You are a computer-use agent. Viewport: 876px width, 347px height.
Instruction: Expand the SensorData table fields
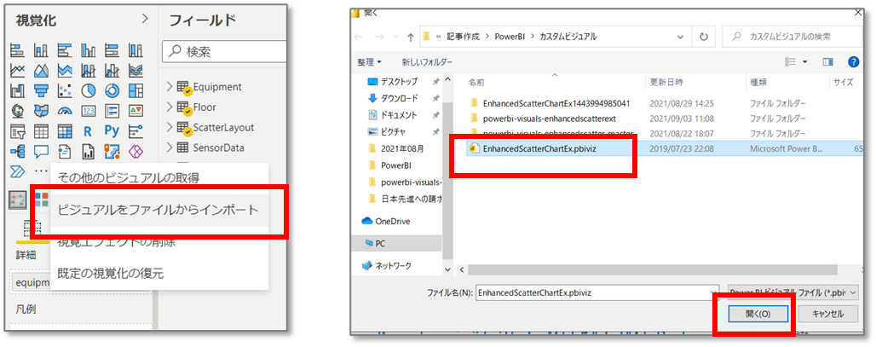click(170, 147)
